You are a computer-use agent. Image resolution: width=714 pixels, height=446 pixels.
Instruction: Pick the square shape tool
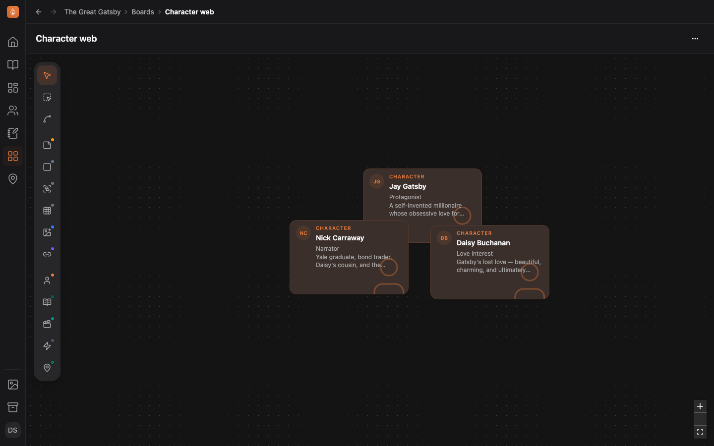pos(47,167)
